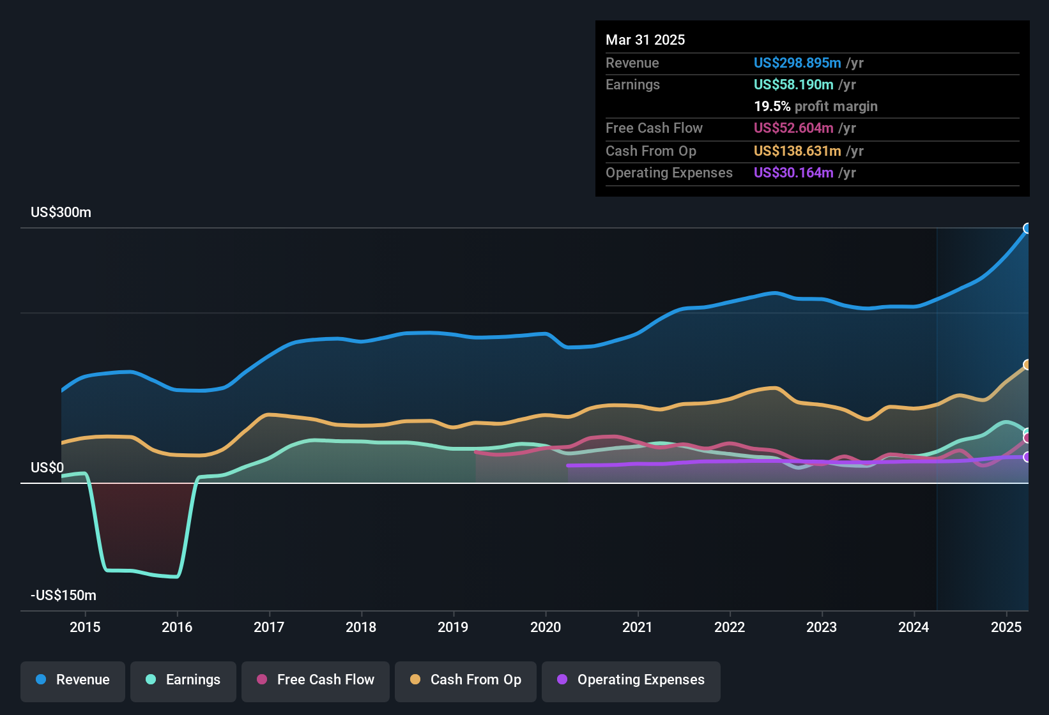1049x715 pixels.
Task: Click the US$300m y-axis label
Action: [61, 213]
